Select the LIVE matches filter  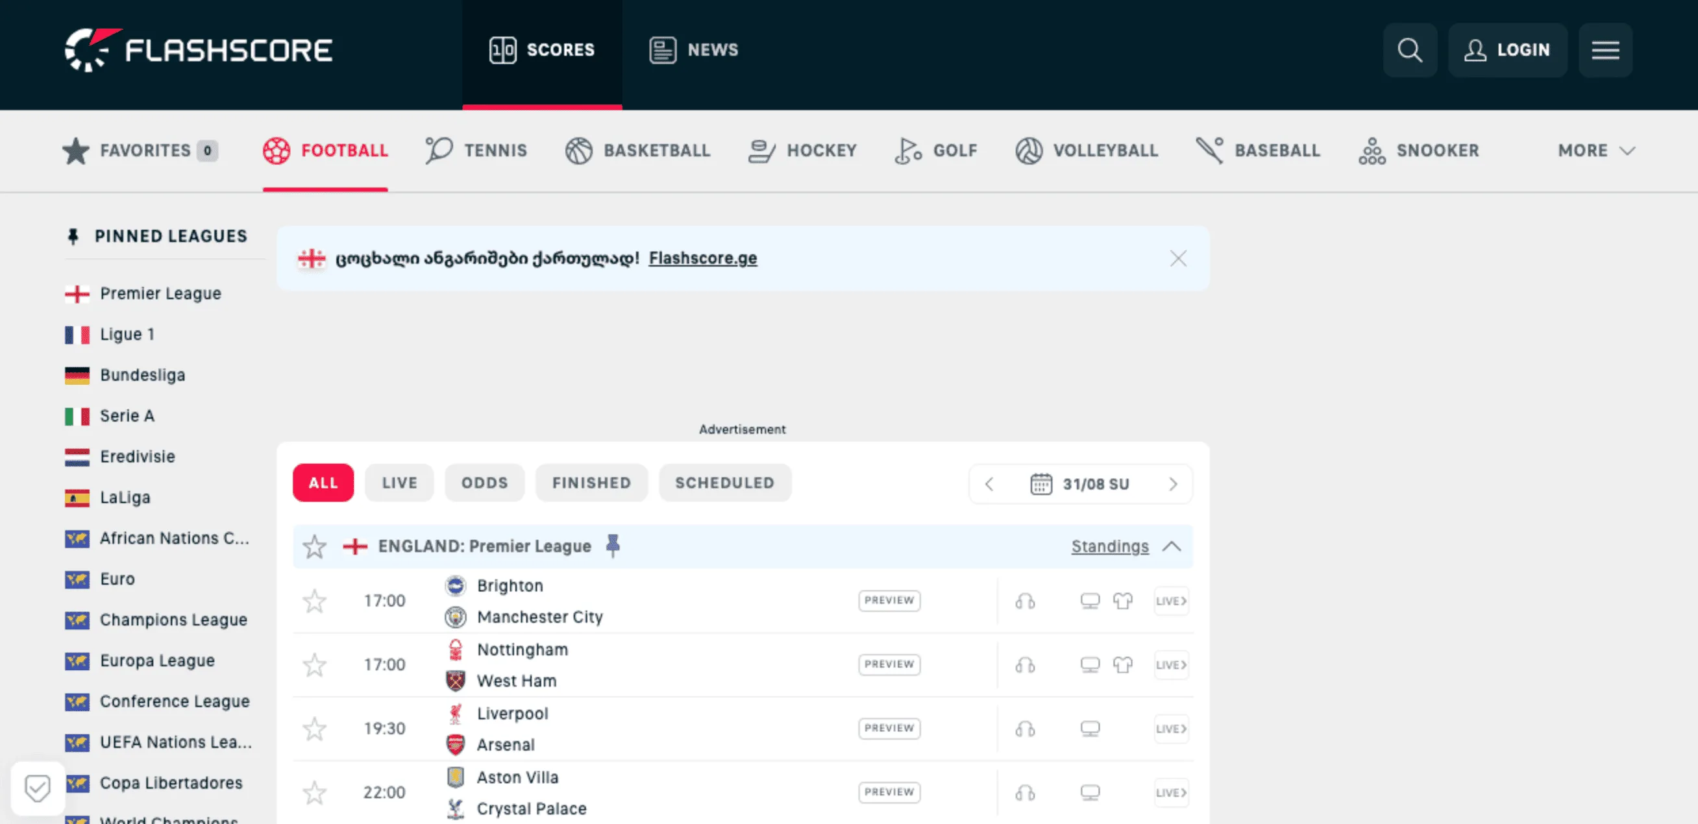pyautogui.click(x=399, y=483)
